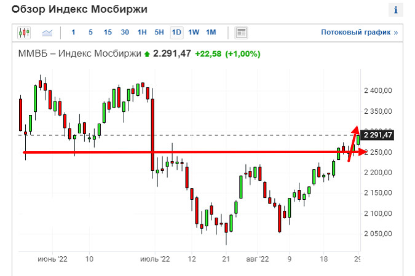The width and height of the screenshot is (415, 276).
Task: Select the 30 minute interval
Action: (x=125, y=33)
